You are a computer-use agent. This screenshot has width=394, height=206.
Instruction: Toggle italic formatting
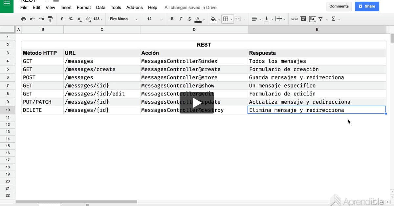(x=181, y=19)
